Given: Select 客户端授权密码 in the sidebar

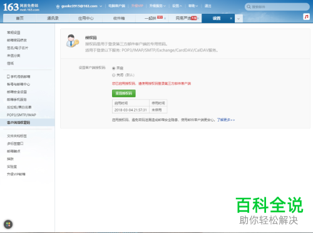Looking at the screenshot, I should click(x=28, y=123).
